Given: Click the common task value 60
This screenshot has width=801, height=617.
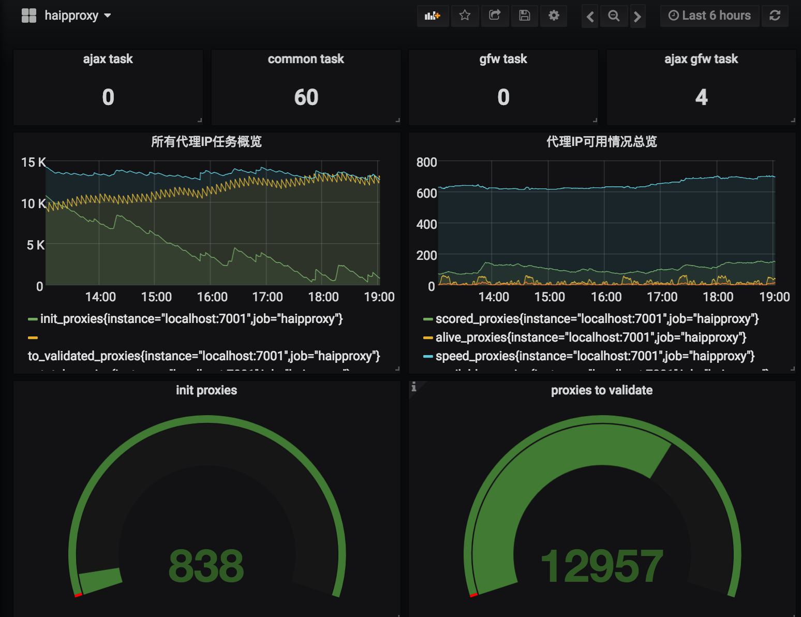Looking at the screenshot, I should (x=306, y=97).
